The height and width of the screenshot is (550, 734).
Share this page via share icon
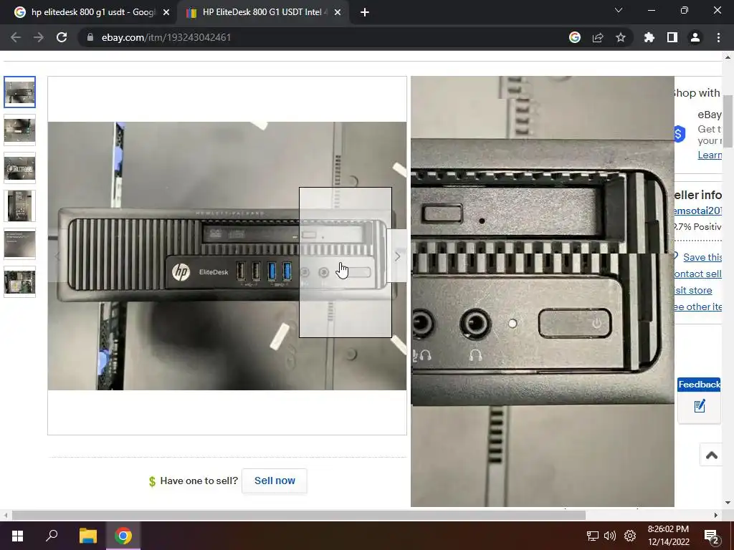pyautogui.click(x=598, y=37)
